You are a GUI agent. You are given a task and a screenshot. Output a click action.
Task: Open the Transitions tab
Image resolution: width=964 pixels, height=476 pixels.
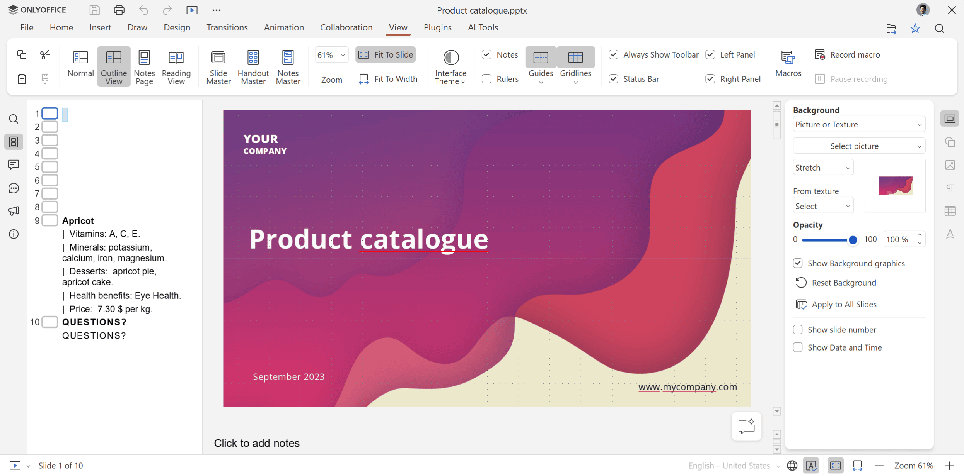(227, 27)
